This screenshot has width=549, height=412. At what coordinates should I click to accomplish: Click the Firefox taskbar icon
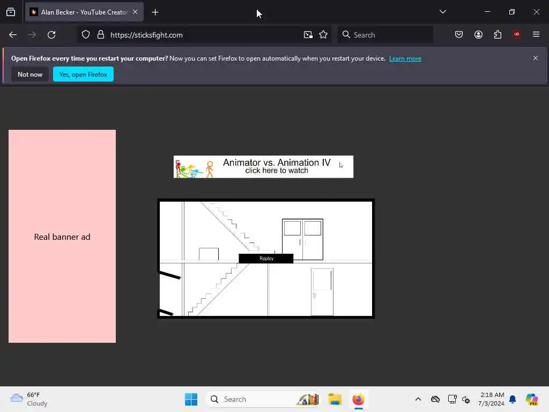(358, 399)
